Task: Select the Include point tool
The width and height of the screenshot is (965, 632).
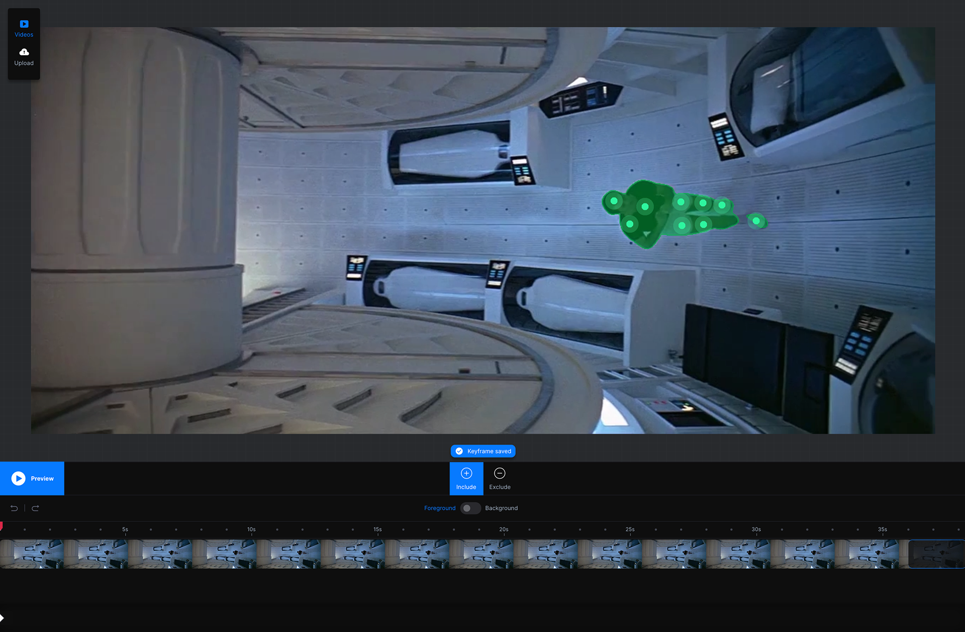Action: click(466, 479)
